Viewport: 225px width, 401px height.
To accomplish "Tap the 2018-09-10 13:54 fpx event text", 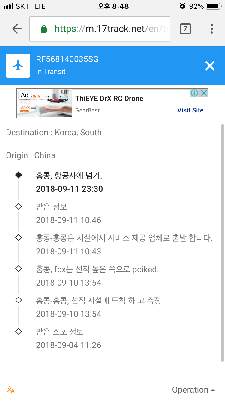I will [97, 270].
